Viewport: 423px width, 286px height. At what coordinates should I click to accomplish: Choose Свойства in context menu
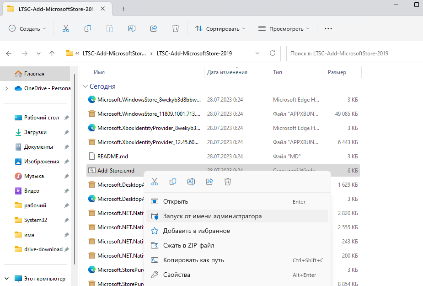coord(237,275)
